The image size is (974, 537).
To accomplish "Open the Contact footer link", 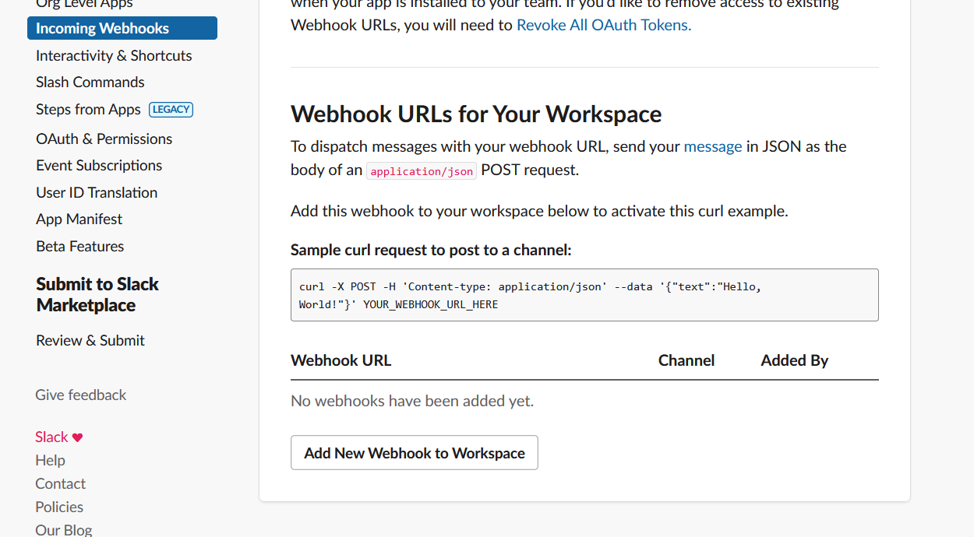I will [60, 484].
